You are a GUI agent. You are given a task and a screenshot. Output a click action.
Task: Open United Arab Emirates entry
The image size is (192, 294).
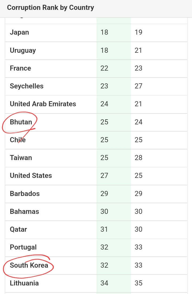point(43,104)
